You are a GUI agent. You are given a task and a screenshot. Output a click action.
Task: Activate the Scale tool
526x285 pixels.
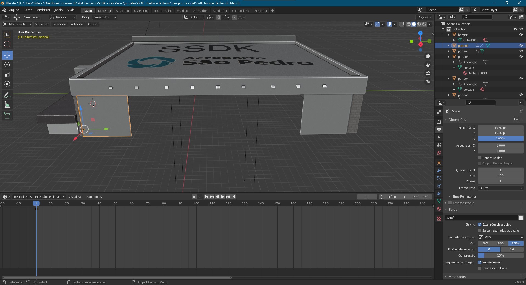[x=7, y=74]
